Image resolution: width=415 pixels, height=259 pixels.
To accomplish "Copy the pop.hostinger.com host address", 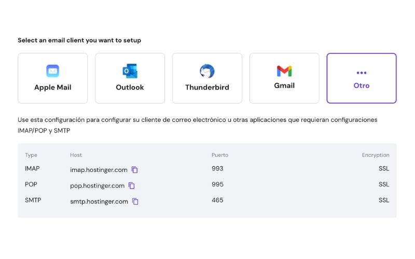I will click(x=132, y=185).
